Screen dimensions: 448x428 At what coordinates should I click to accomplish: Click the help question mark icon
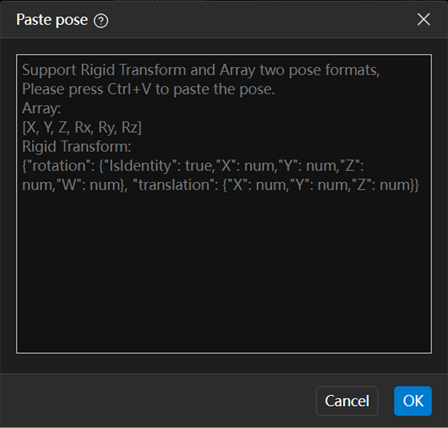click(x=101, y=20)
